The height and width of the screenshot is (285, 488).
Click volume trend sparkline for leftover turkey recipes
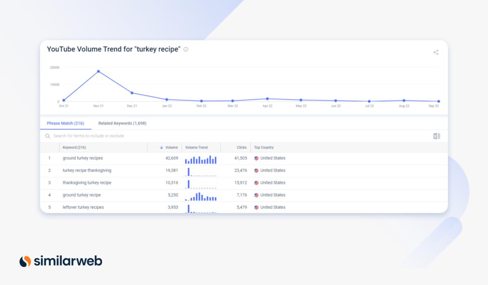[201, 208]
